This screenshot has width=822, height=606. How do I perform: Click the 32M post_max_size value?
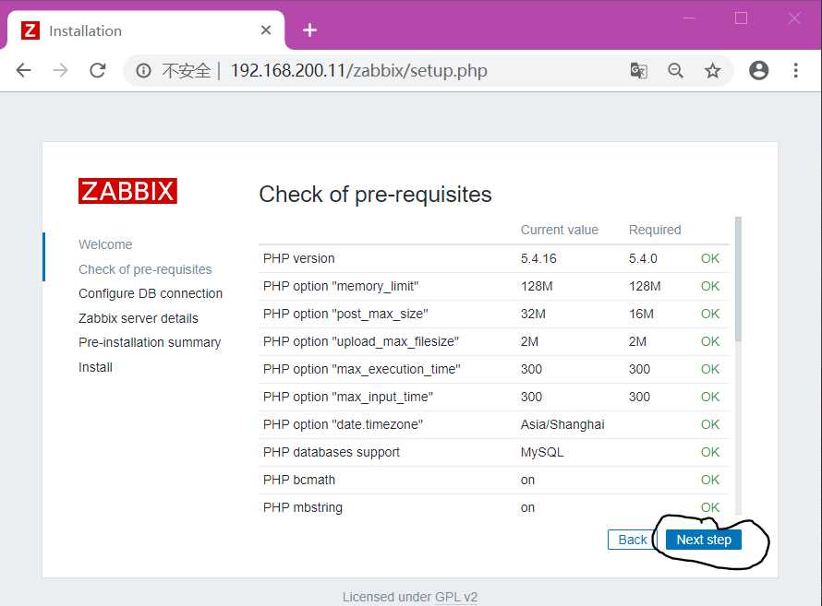click(533, 314)
